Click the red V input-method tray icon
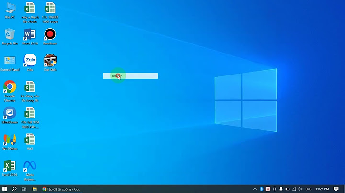 point(268,189)
